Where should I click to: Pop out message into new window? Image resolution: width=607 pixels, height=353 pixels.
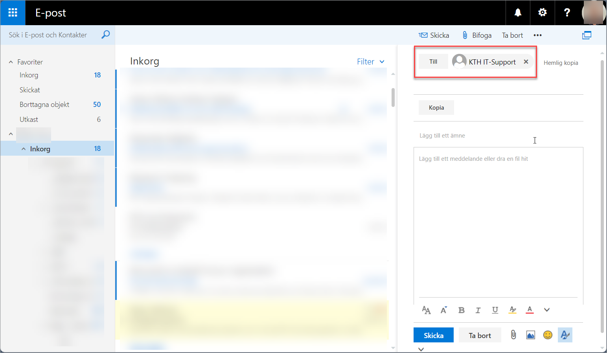(587, 35)
